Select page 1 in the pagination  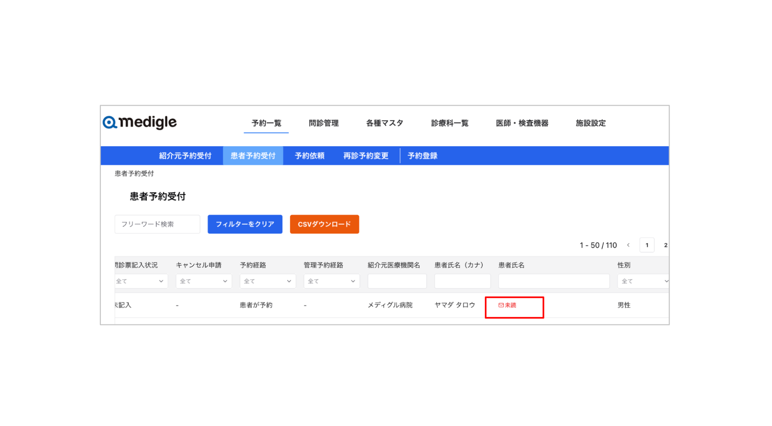[647, 245]
